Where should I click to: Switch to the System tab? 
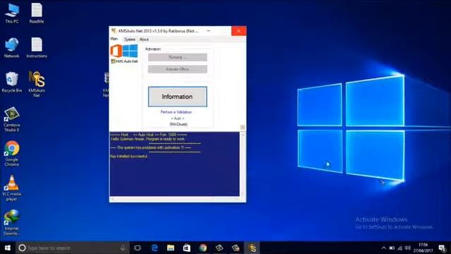[x=130, y=40]
